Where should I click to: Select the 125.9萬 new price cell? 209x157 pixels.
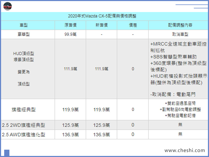coord(102,125)
